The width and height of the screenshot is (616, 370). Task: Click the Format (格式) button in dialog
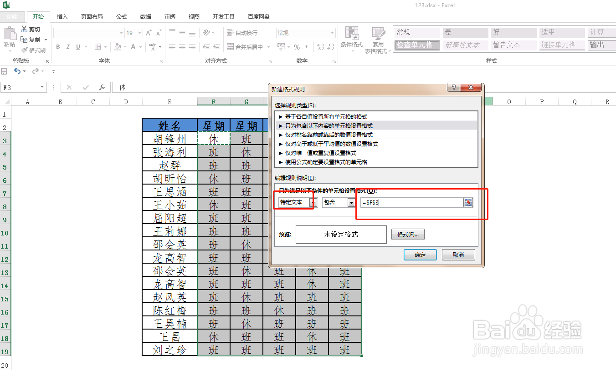[x=408, y=235]
